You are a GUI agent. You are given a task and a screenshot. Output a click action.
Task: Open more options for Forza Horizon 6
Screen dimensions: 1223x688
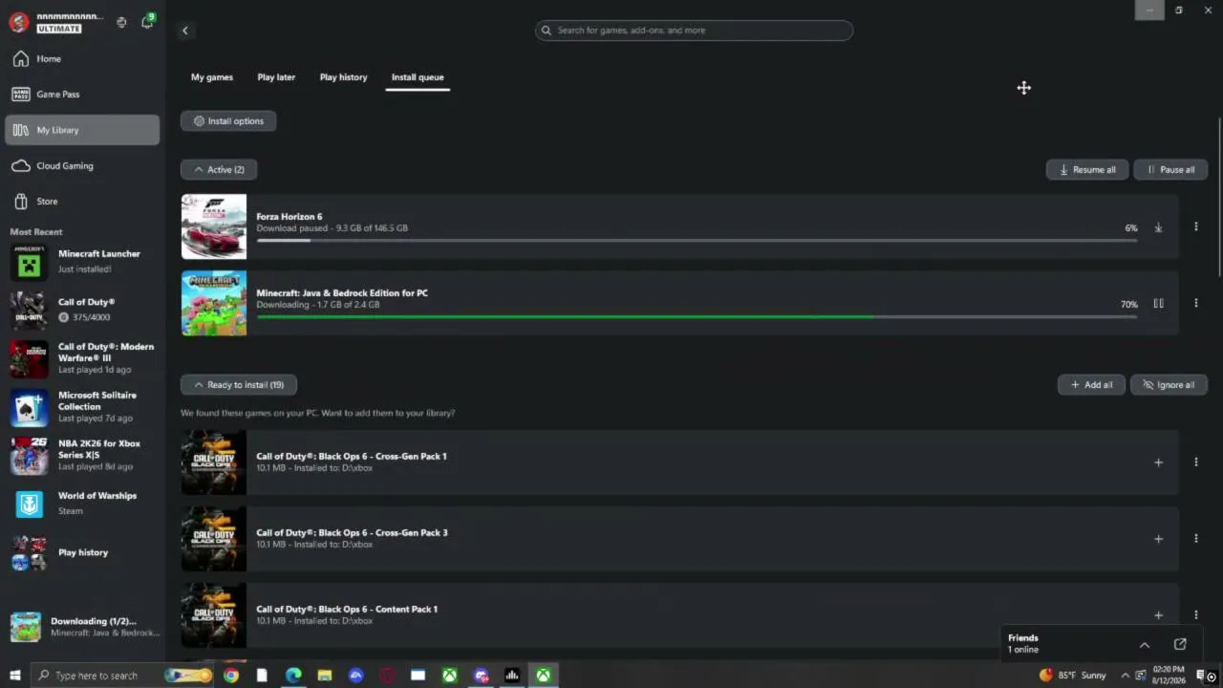1195,227
